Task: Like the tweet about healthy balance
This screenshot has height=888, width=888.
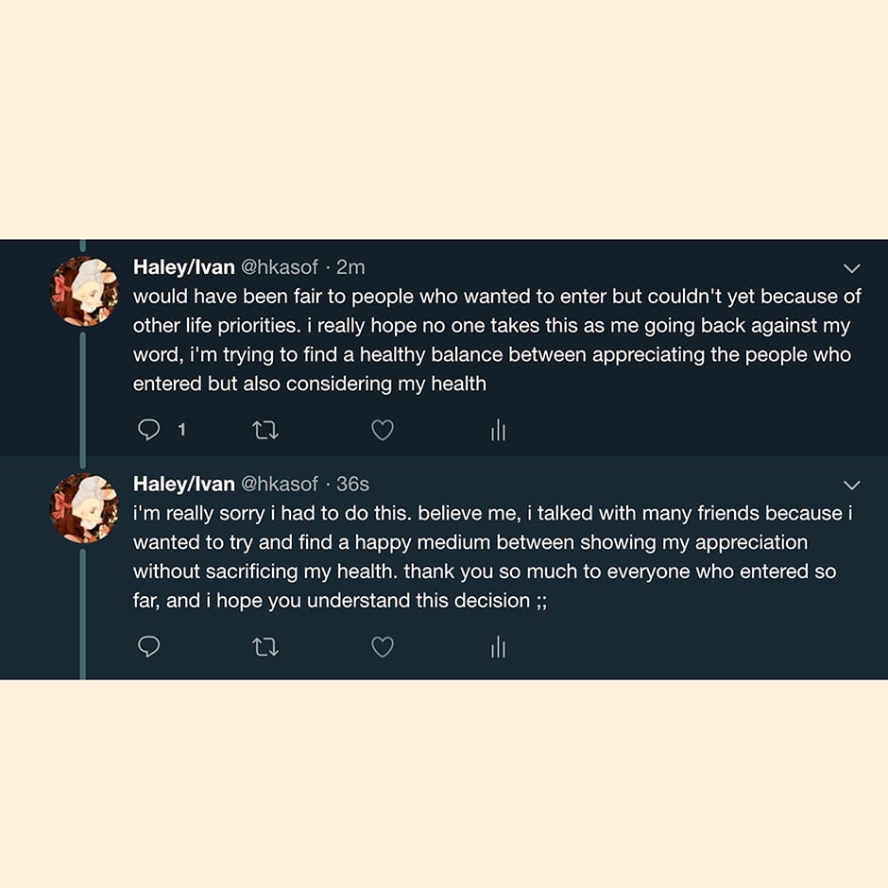Action: pyautogui.click(x=382, y=431)
